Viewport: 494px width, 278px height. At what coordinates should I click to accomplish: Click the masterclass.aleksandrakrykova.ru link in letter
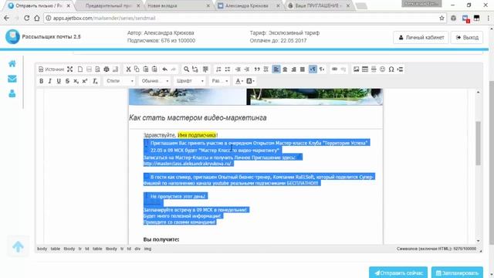[187, 164]
